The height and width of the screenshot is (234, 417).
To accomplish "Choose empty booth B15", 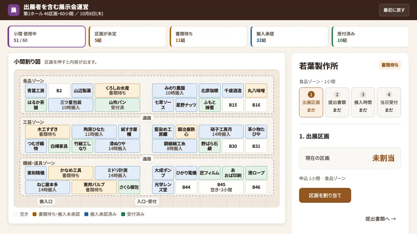I will click(233, 105).
